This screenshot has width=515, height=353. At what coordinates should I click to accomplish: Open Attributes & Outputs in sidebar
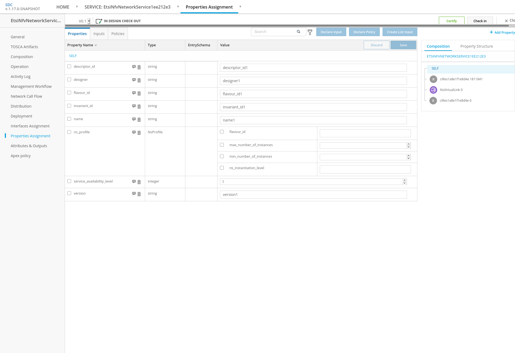tap(29, 146)
